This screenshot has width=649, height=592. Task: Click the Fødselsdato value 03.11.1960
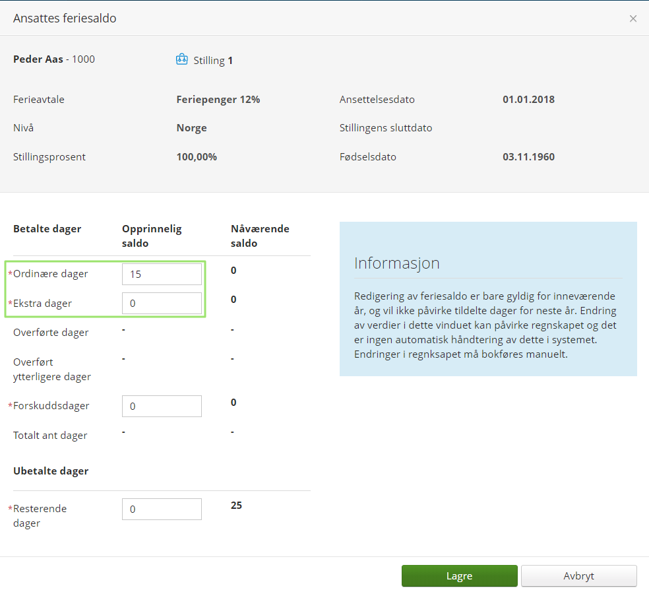tap(528, 157)
